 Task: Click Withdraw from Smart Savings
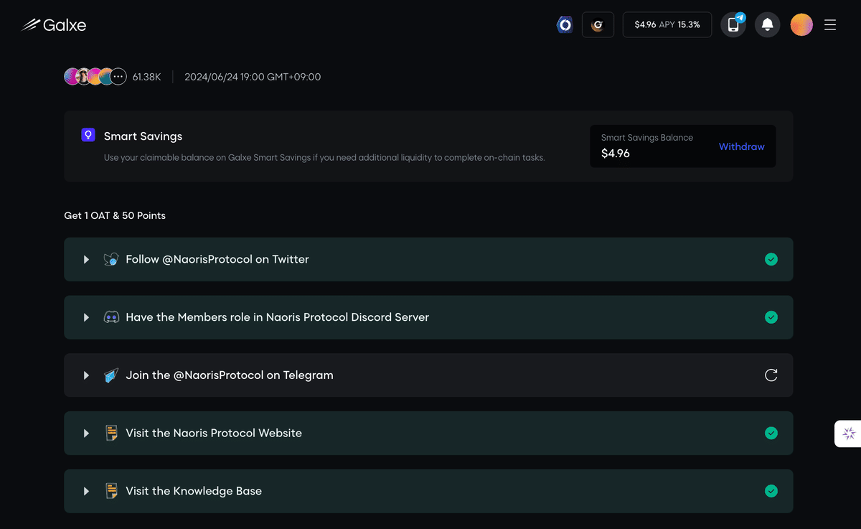[x=741, y=146]
